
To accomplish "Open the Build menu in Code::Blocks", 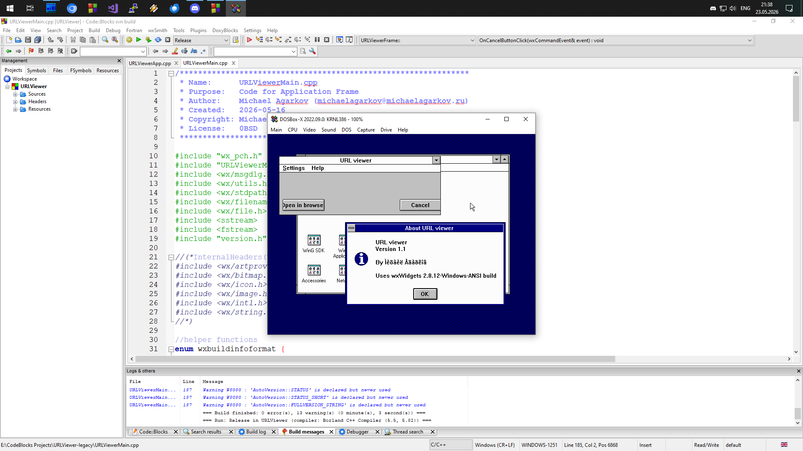I will point(94,30).
